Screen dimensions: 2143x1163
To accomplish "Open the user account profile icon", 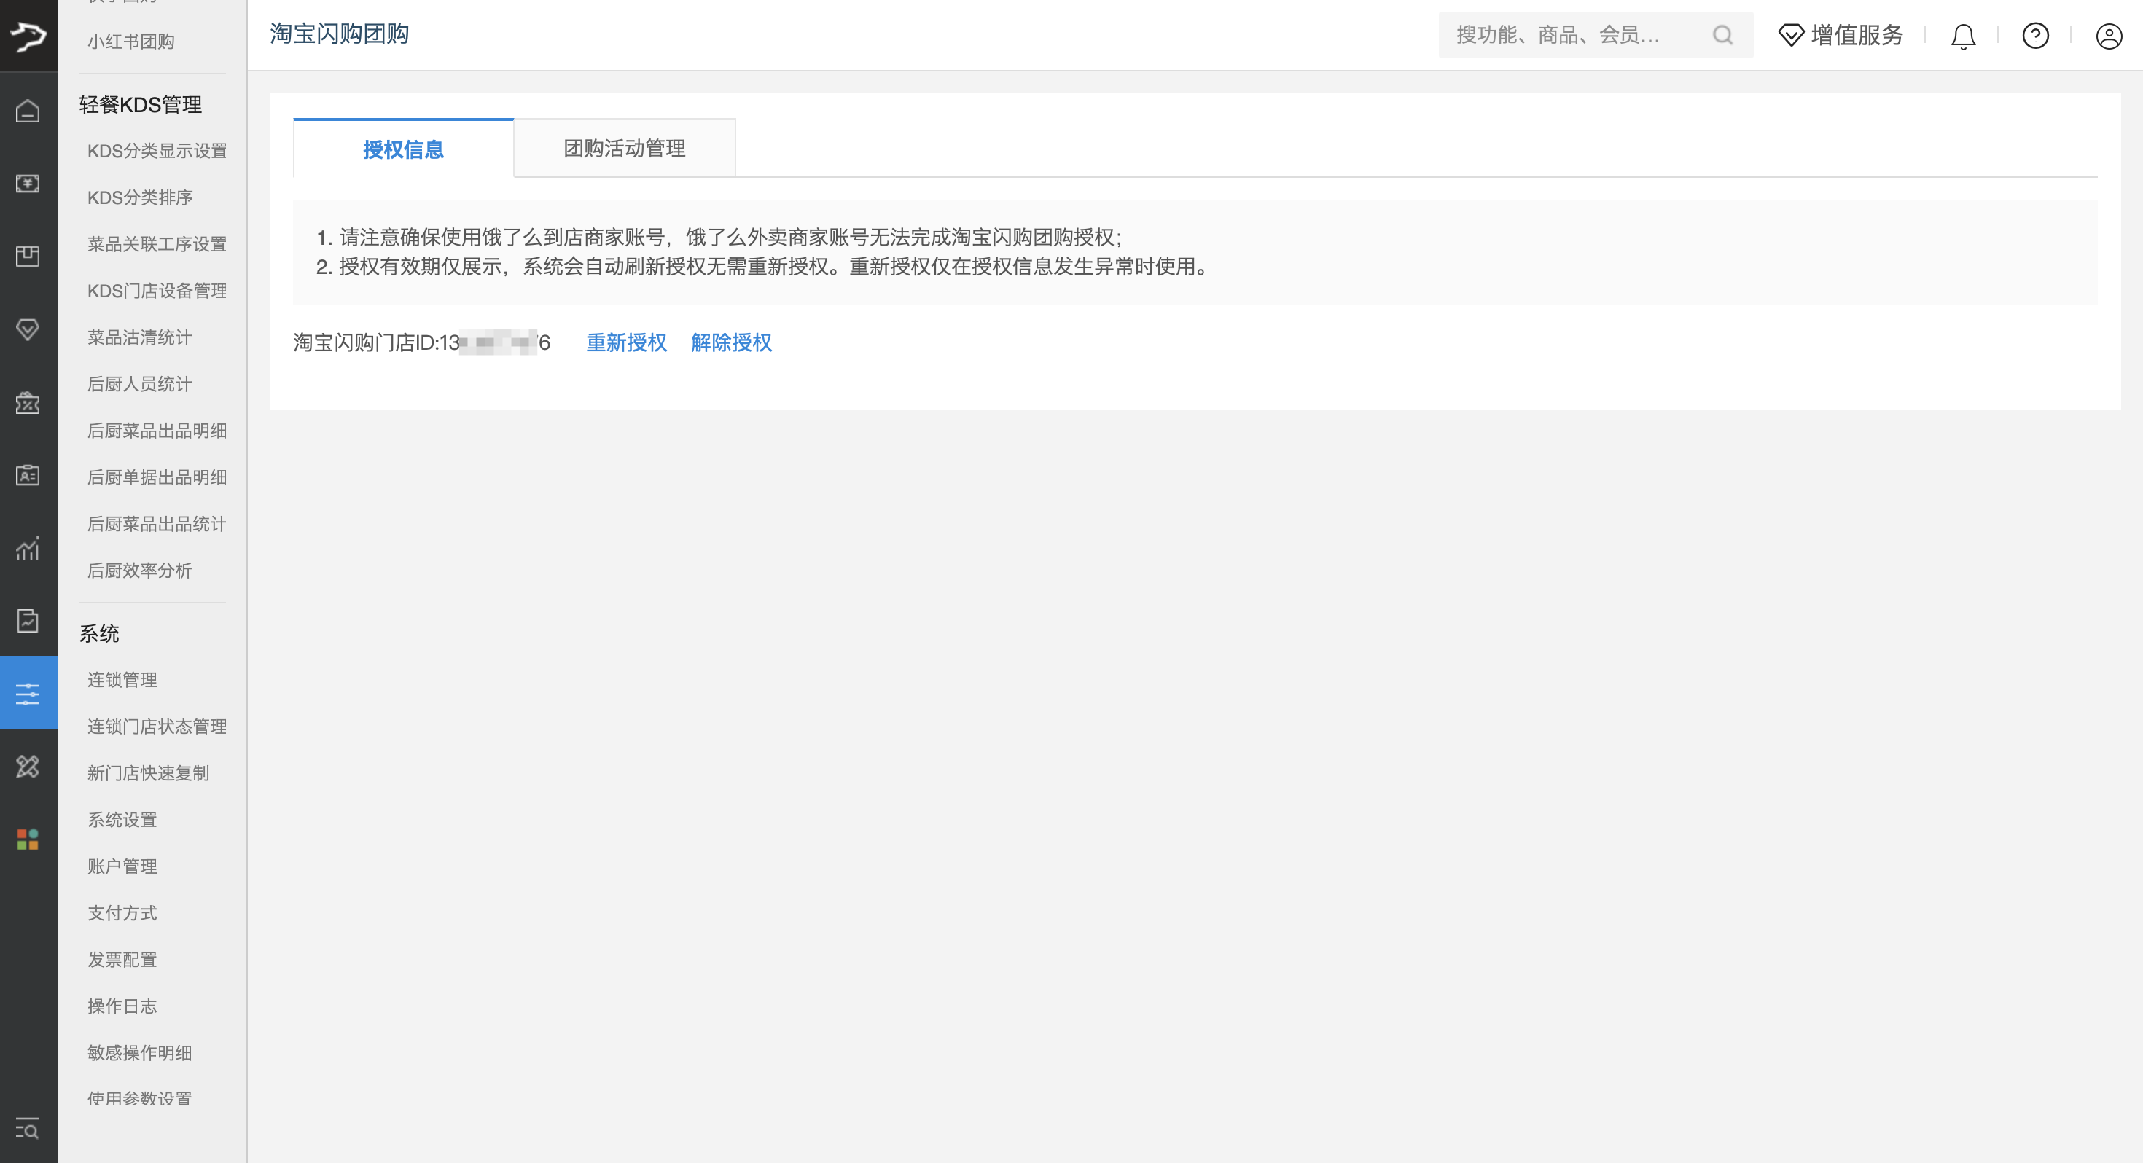I will coord(2108,36).
